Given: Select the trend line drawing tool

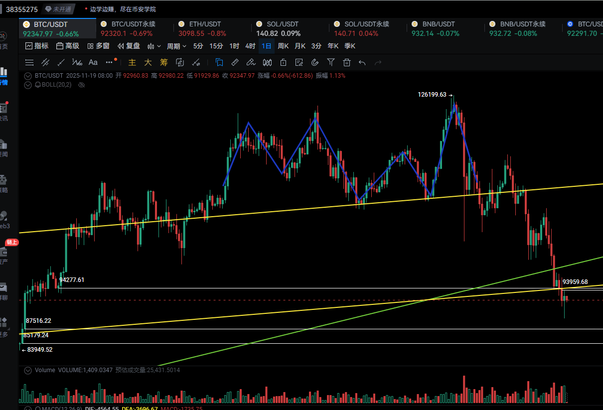Looking at the screenshot, I should [61, 62].
